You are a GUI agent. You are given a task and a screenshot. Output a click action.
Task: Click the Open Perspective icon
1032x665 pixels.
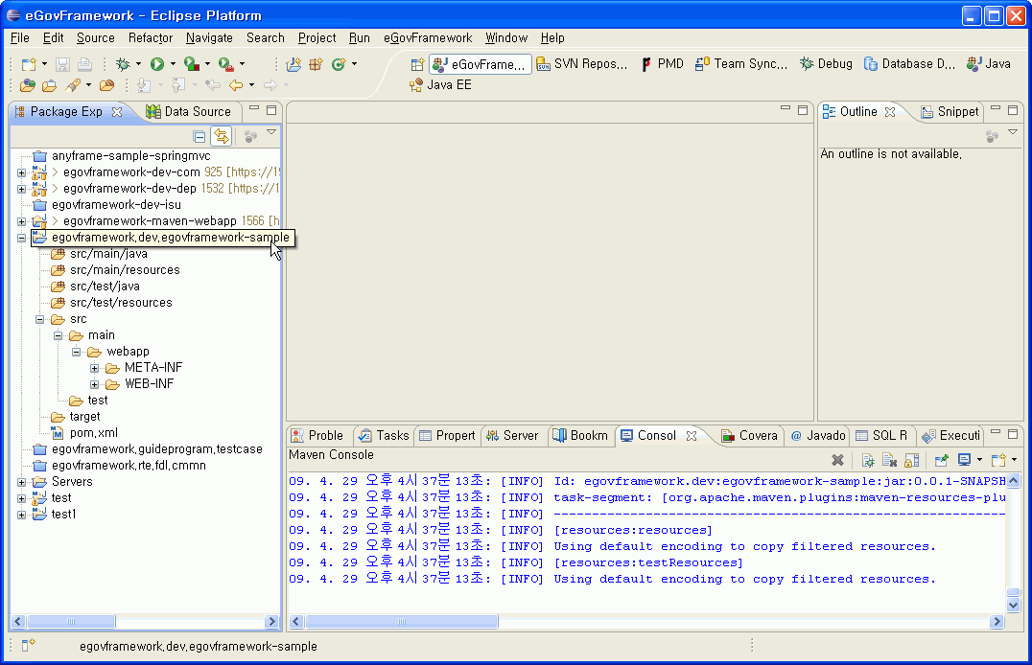[x=417, y=64]
